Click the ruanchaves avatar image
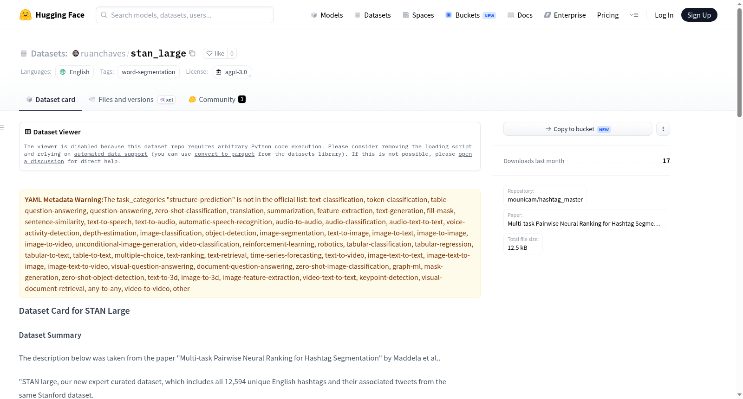The image size is (743, 399). click(x=76, y=53)
